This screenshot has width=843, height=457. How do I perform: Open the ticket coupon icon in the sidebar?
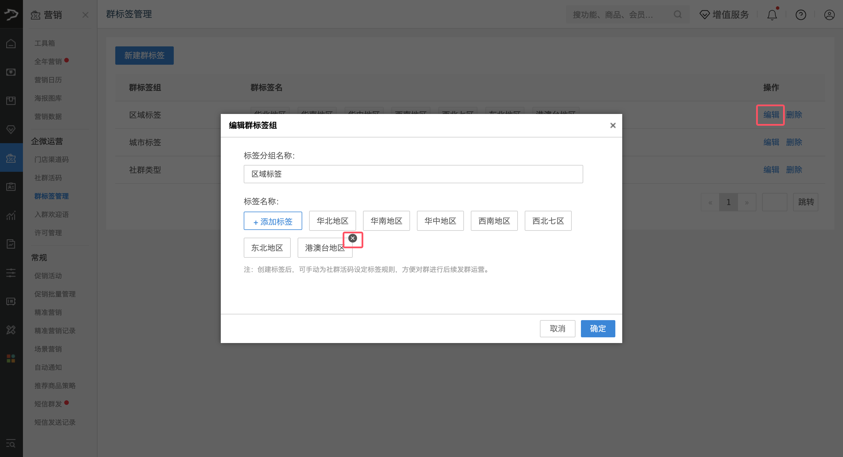[11, 302]
